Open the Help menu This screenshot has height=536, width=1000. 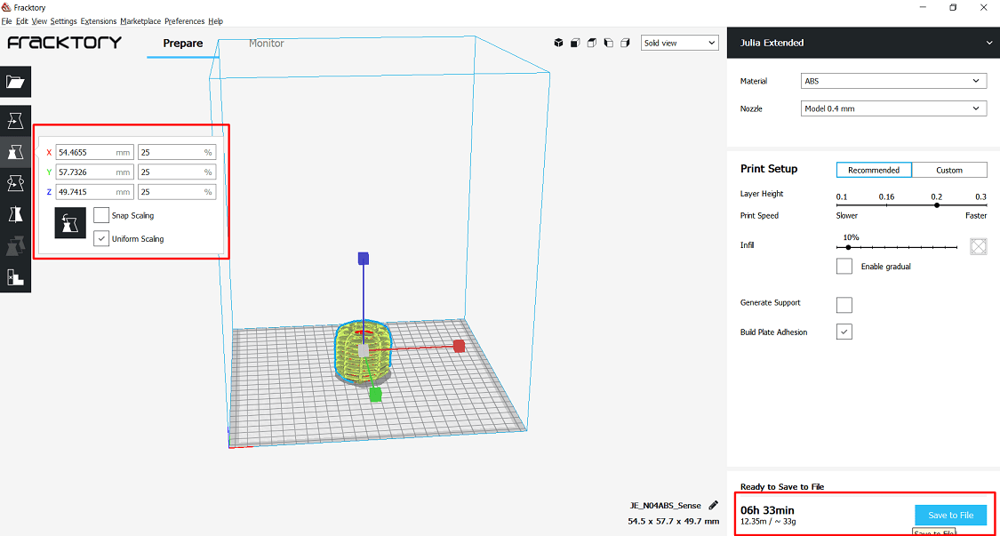click(216, 21)
